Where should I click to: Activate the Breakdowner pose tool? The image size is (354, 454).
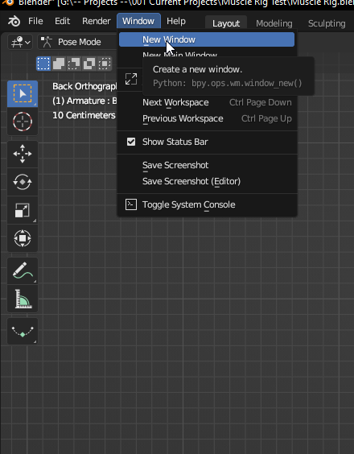[23, 331]
